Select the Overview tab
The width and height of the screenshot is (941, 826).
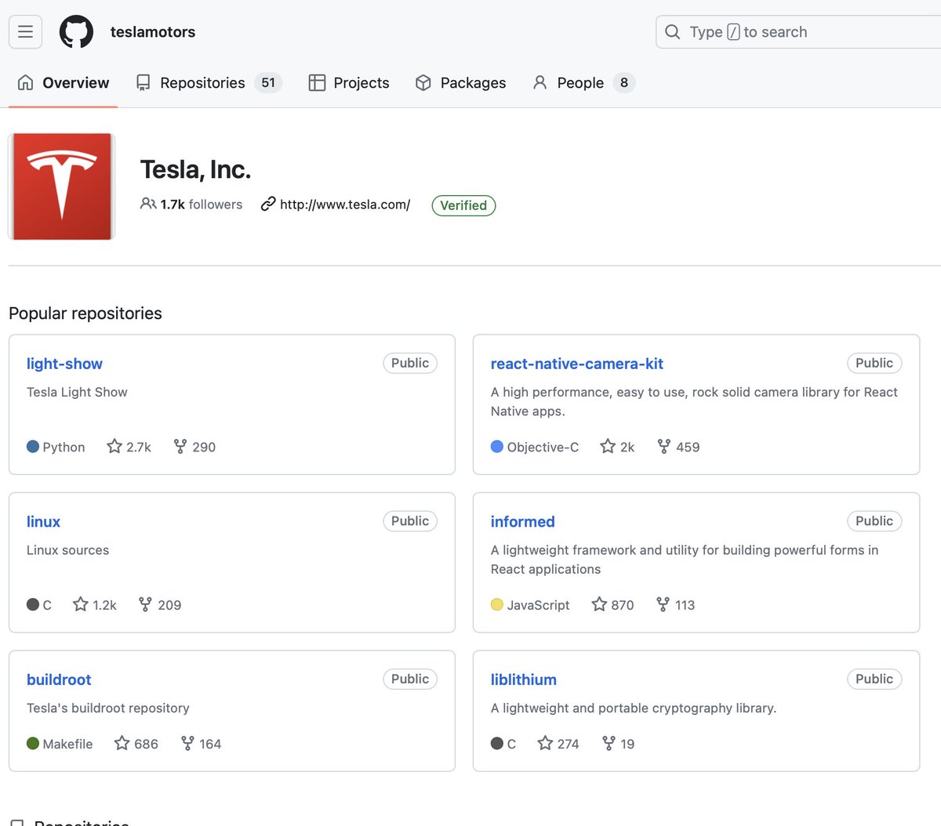click(x=64, y=83)
